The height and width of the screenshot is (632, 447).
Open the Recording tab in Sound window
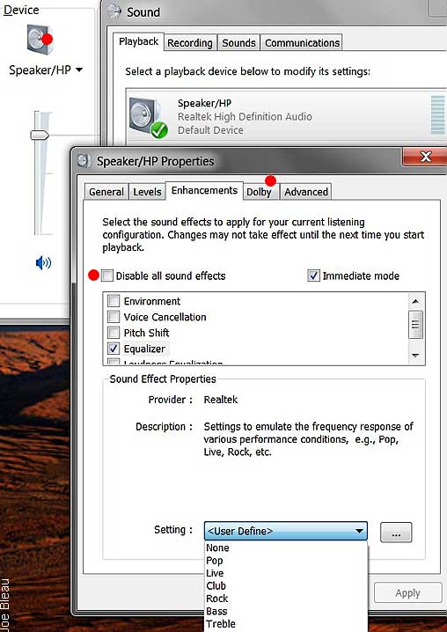coord(190,43)
